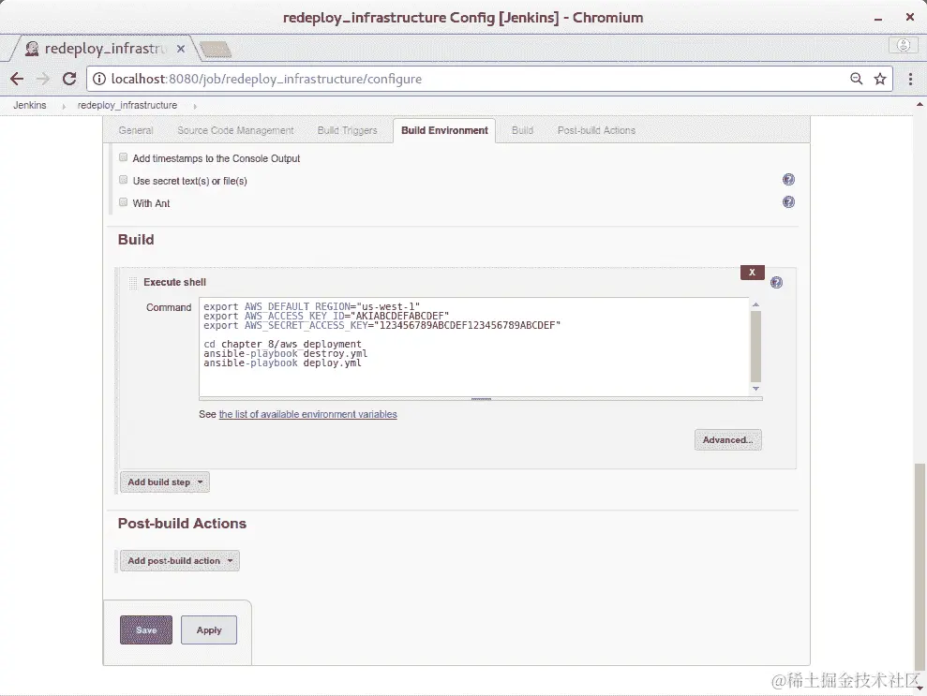Go to the Build tab
This screenshot has height=696, width=927.
coord(522,130)
